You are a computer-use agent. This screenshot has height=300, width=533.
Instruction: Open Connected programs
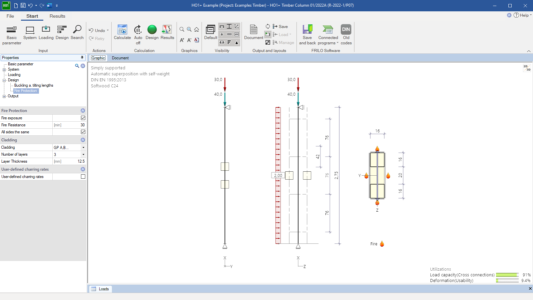click(x=328, y=35)
